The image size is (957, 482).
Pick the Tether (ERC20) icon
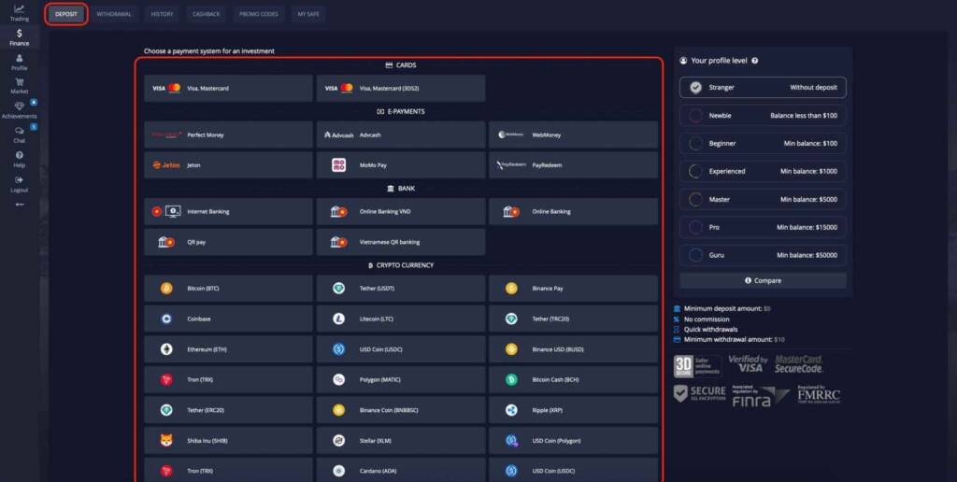pyautogui.click(x=166, y=411)
